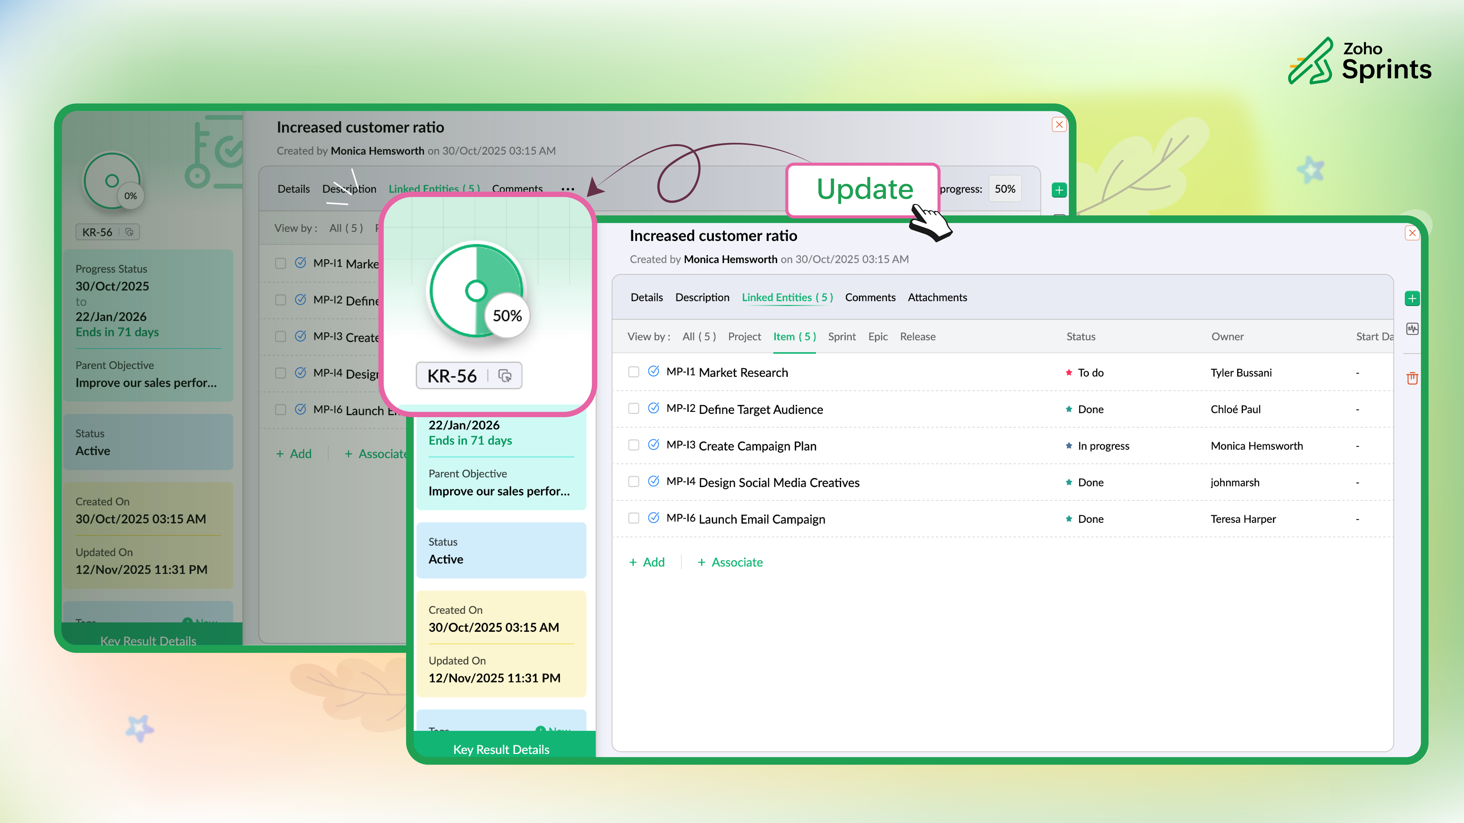1464x823 pixels.
Task: Open the To do status dropdown
Action: [x=1090, y=373]
